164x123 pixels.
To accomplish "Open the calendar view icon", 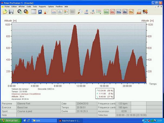I will pyautogui.click(x=34, y=12).
